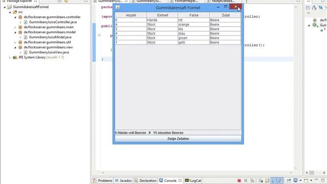Switch to the Javadoc tab
This screenshot has height=184, width=327.
[x=124, y=180]
